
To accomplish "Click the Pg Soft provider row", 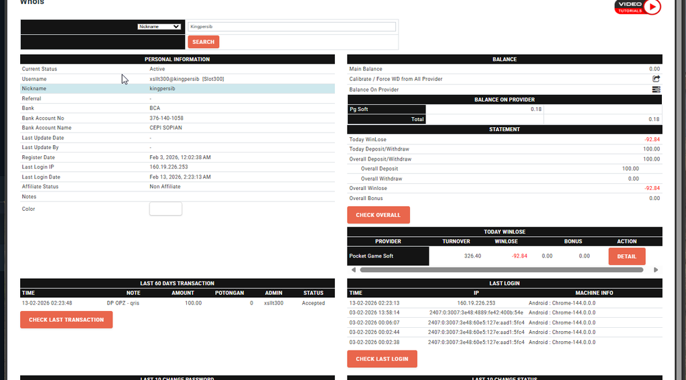I will click(x=504, y=109).
